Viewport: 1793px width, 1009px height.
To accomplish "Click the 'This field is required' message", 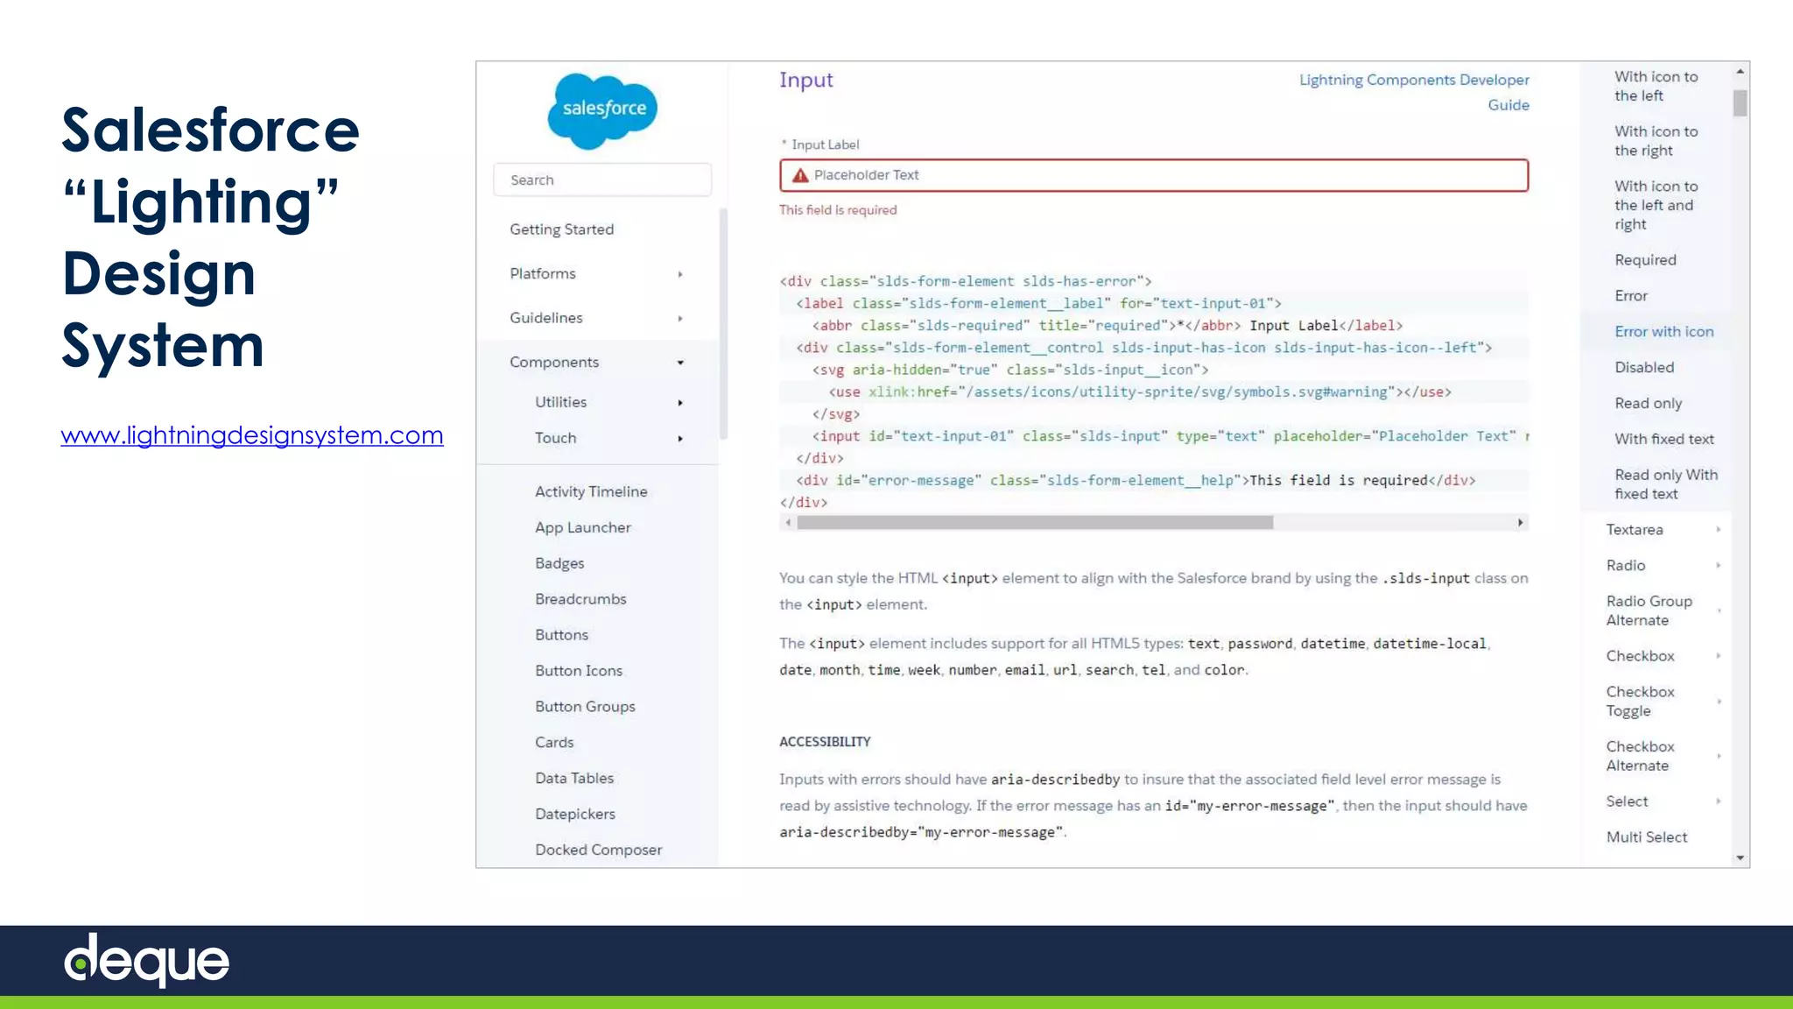I will 838,210.
